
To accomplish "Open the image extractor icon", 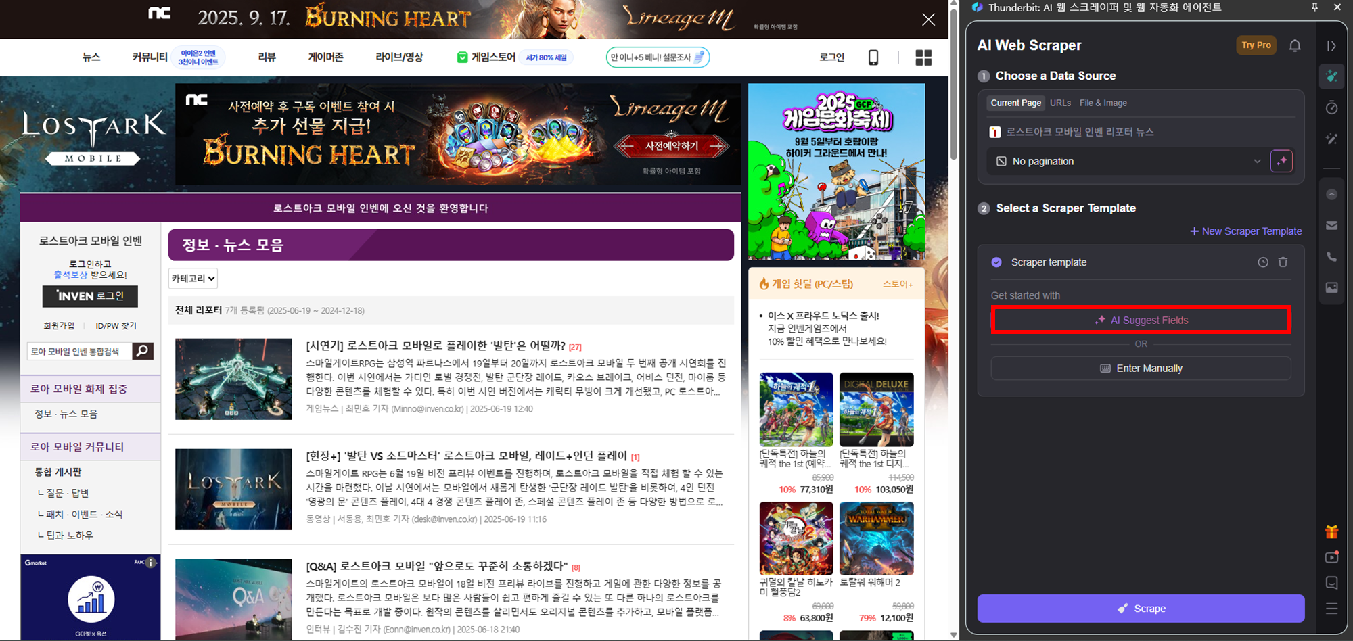I will coord(1331,288).
